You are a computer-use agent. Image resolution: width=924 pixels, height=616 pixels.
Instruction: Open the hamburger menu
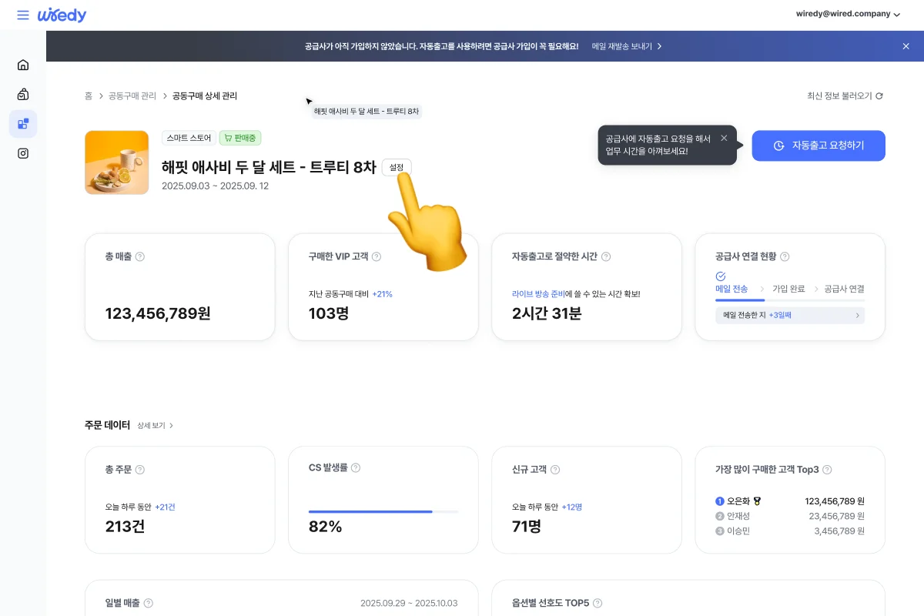[x=23, y=15]
